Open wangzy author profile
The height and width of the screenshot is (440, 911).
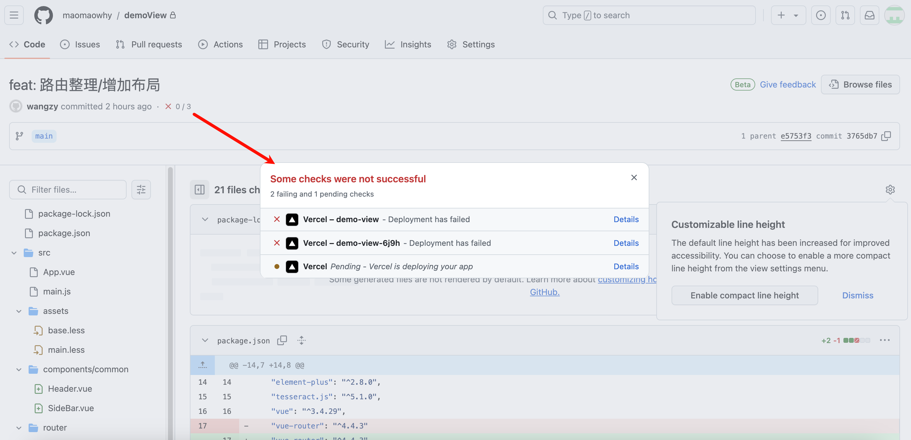tap(42, 106)
